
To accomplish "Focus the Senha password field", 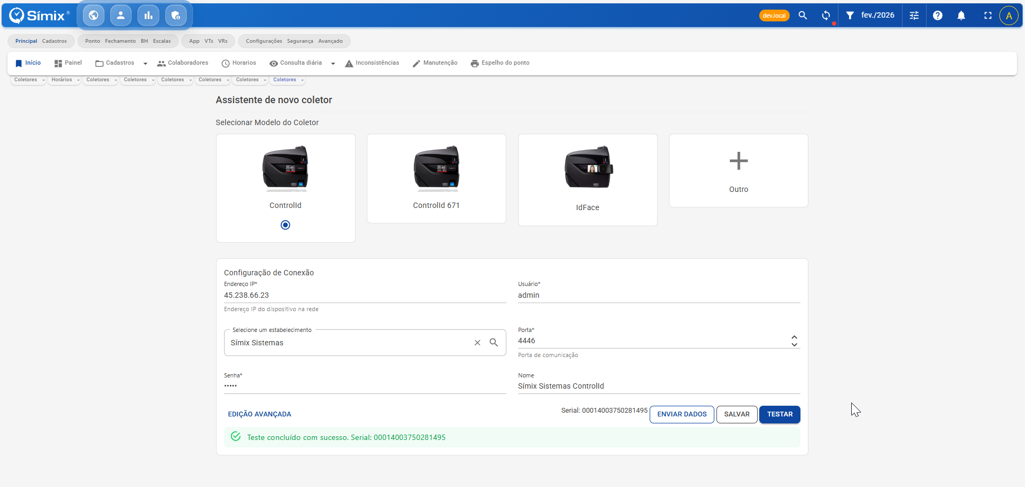I will (x=365, y=386).
